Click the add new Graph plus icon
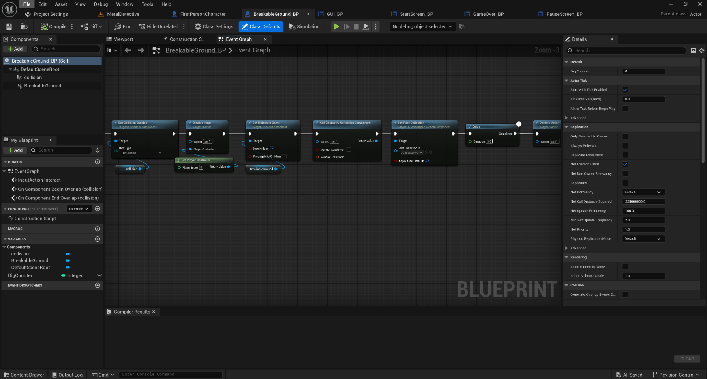This screenshot has height=379, width=707. tap(98, 162)
